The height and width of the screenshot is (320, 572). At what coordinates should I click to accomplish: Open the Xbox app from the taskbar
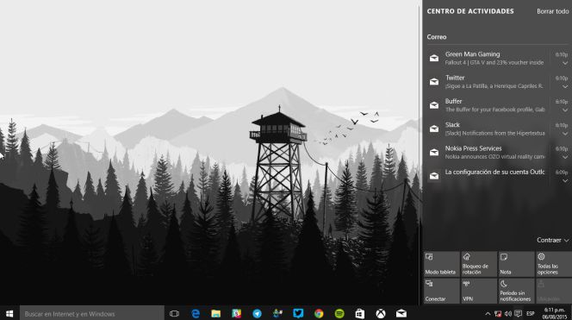tap(381, 313)
